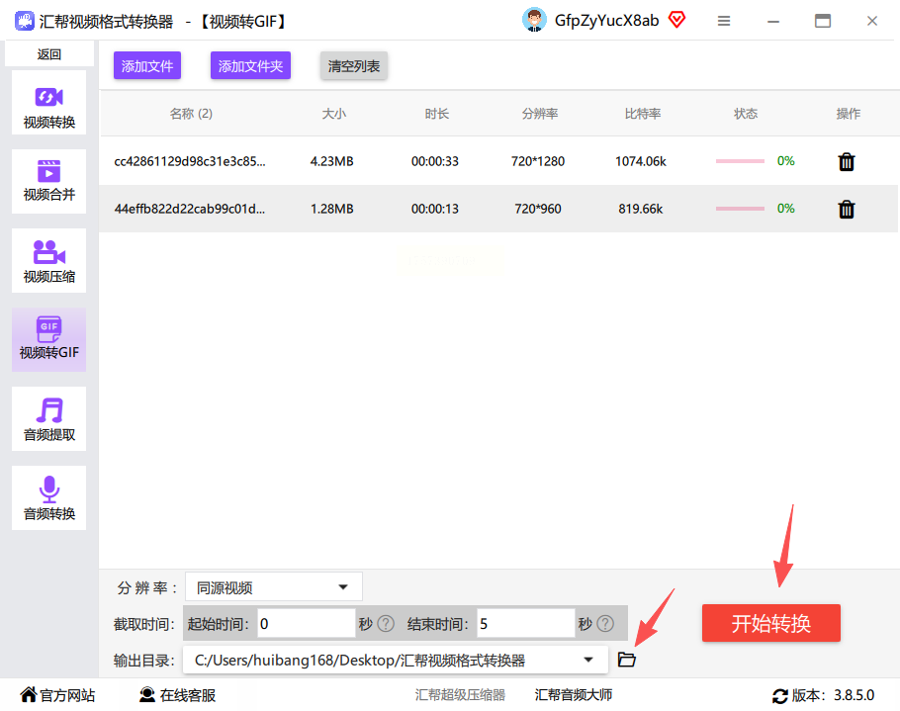Viewport: 900px width, 711px height.
Task: Delete the cc42861129d98c31e3c85 file row
Action: click(x=847, y=162)
